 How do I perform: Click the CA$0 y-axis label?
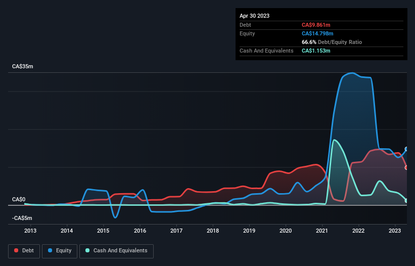(19, 199)
